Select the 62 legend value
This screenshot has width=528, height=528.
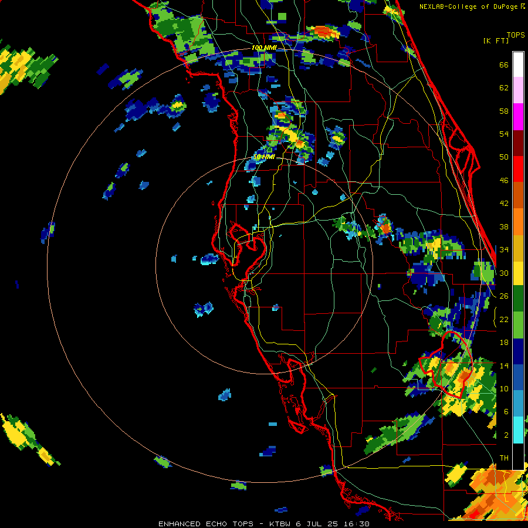coord(504,88)
